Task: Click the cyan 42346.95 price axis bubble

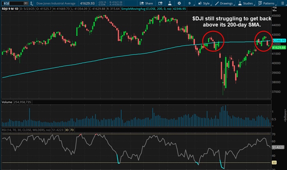Action: (279, 41)
